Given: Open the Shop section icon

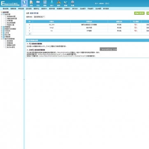Looking at the screenshot, I should 65,2.
